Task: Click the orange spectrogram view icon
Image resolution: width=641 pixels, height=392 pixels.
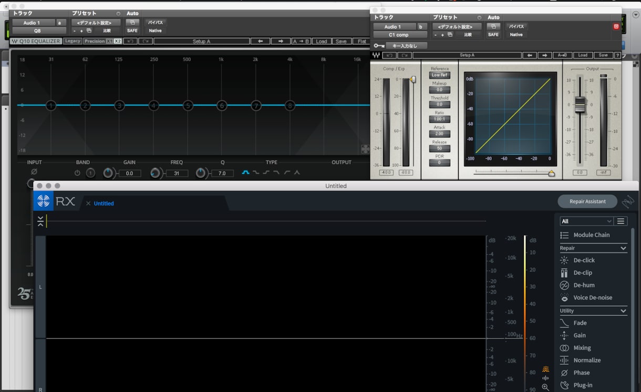Action: click(x=545, y=369)
